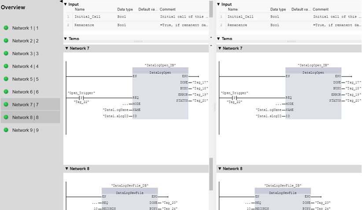The image size is (362, 210).
Task: Click "Tag_20" STATUS output in right pane
Action: tap(353, 101)
